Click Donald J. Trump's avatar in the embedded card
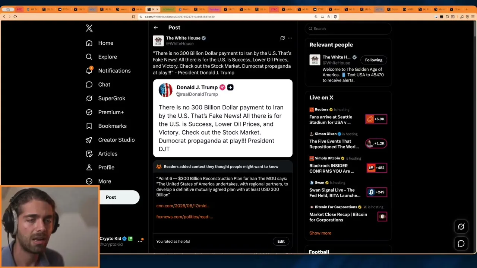The height and width of the screenshot is (268, 477). coord(165,90)
